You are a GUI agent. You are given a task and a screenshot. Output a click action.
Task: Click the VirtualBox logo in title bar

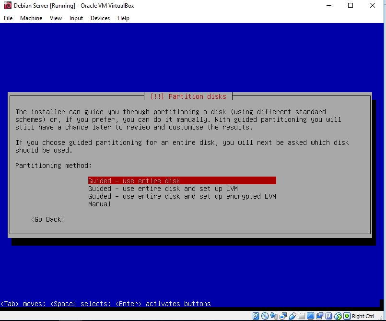point(8,5)
